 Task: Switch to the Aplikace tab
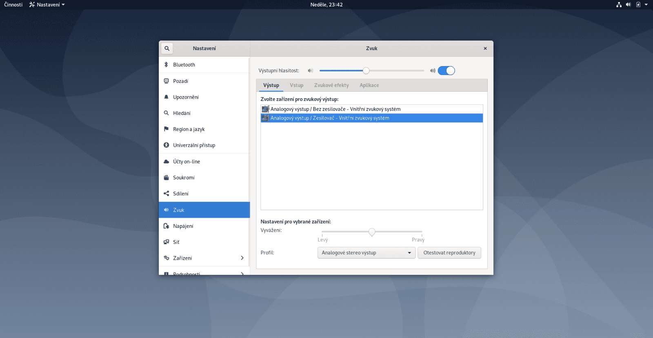pos(369,85)
